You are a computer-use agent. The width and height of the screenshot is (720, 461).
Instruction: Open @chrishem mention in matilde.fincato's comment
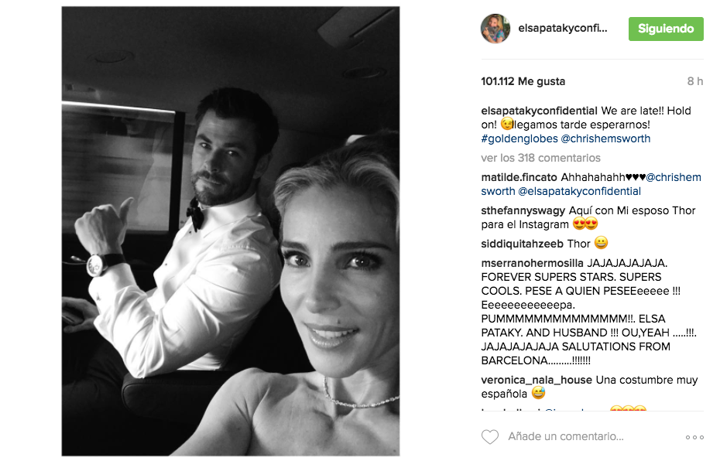point(674,178)
